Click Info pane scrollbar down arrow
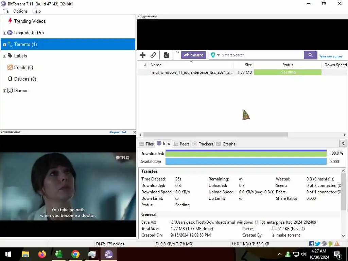 343,236
